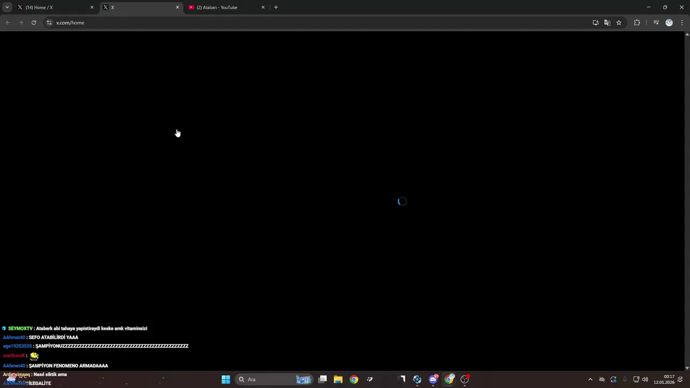
Task: Open File Explorer from the taskbar
Action: point(338,379)
